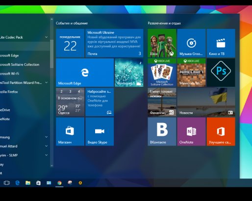Launch Microsoft Solitaire Collection tile
Screen dimensions: 252x201
point(162,73)
